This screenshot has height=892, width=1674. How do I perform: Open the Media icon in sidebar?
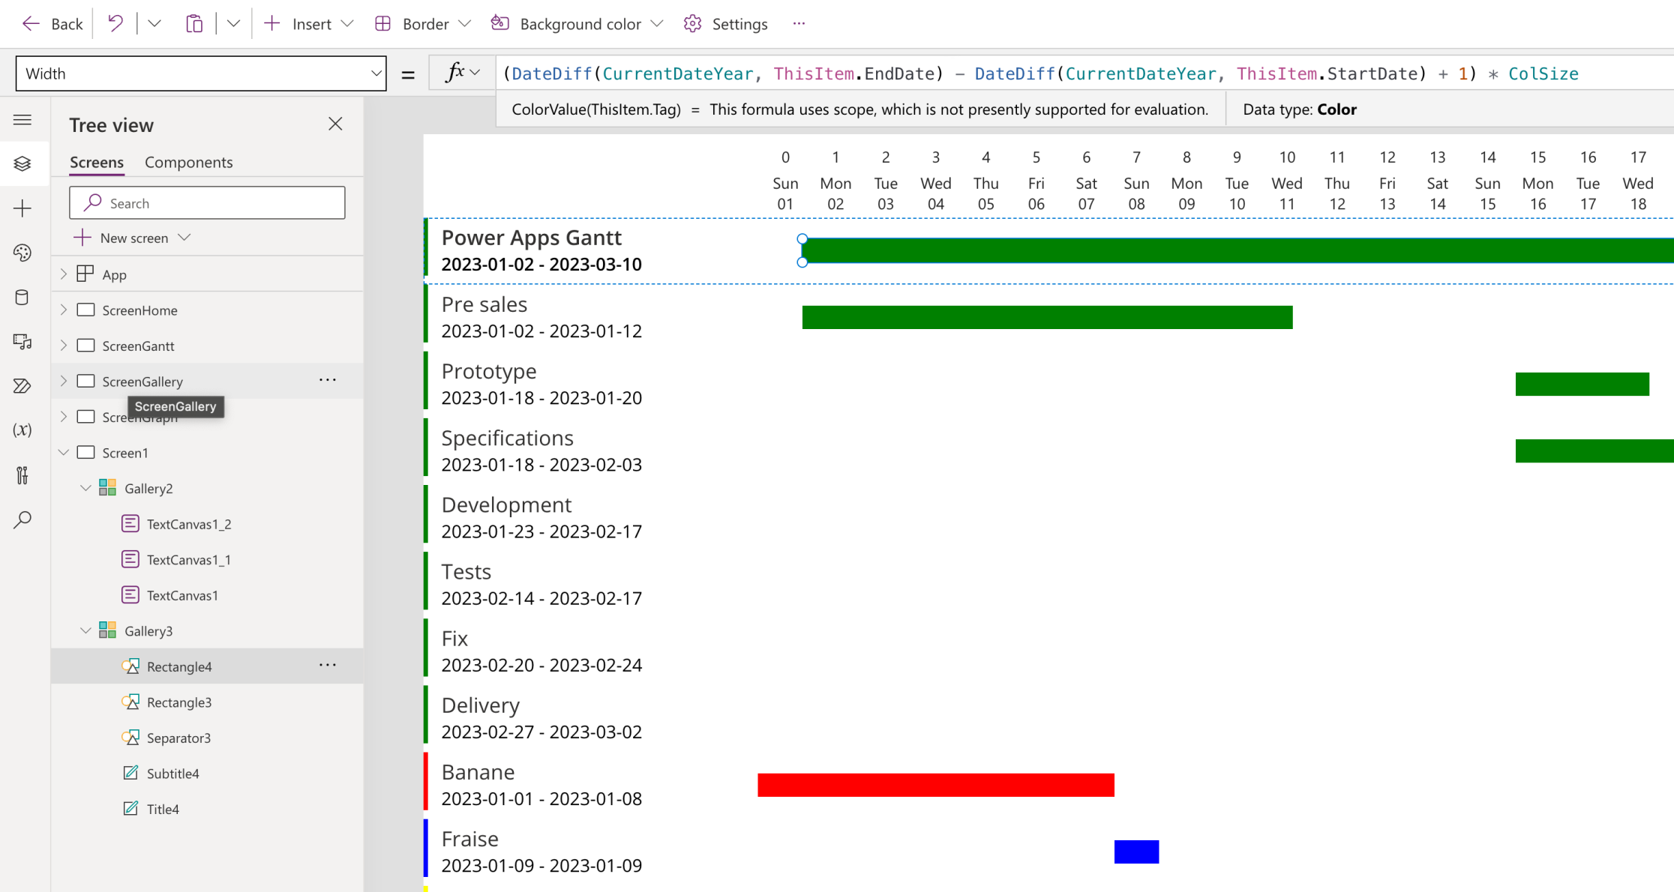tap(22, 342)
